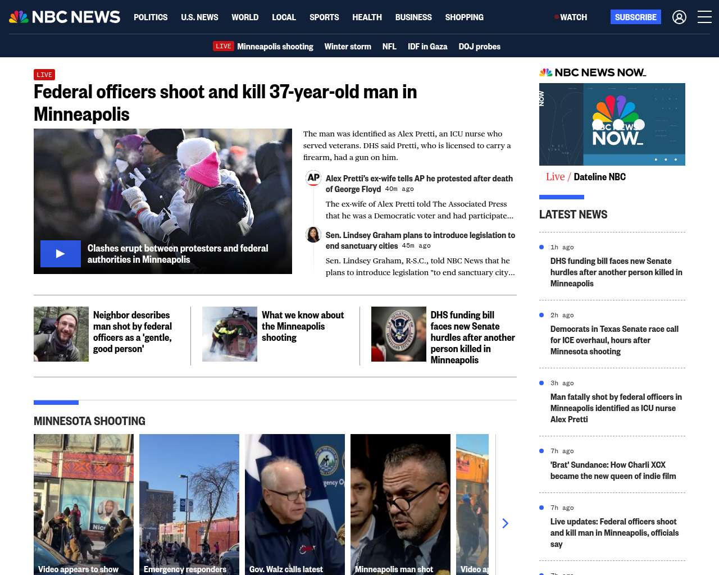Click the NBC News Now header logo
719x575 pixels.
pyautogui.click(x=593, y=72)
